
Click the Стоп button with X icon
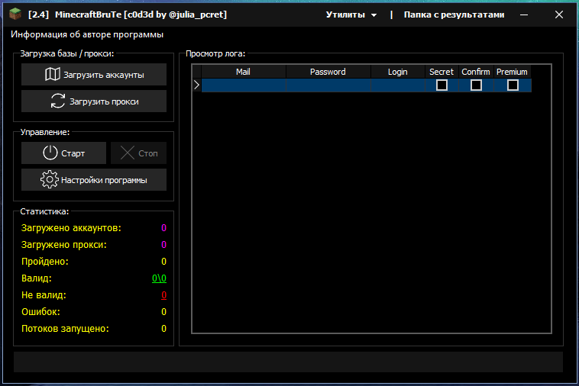click(x=138, y=153)
